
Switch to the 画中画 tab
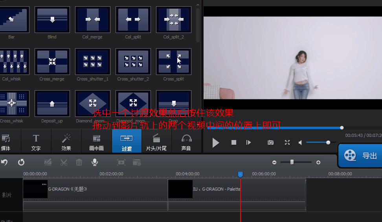coord(96,141)
